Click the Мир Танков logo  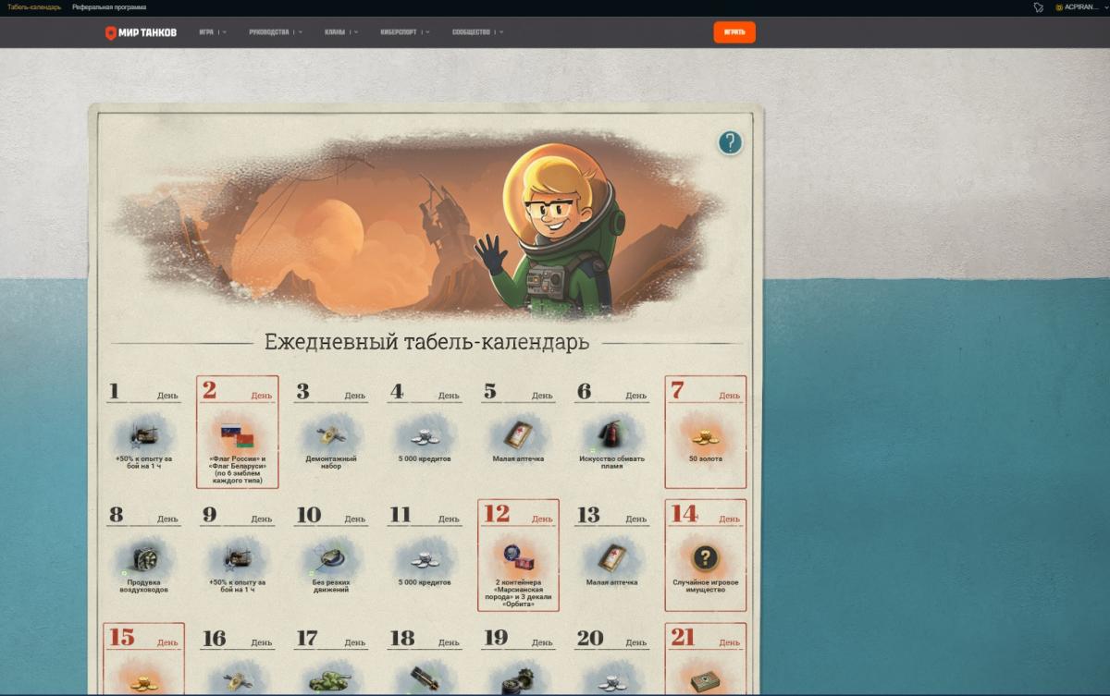141,32
